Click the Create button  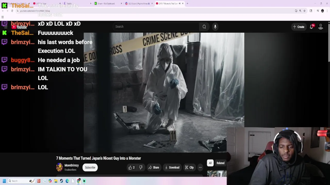pyautogui.click(x=299, y=27)
